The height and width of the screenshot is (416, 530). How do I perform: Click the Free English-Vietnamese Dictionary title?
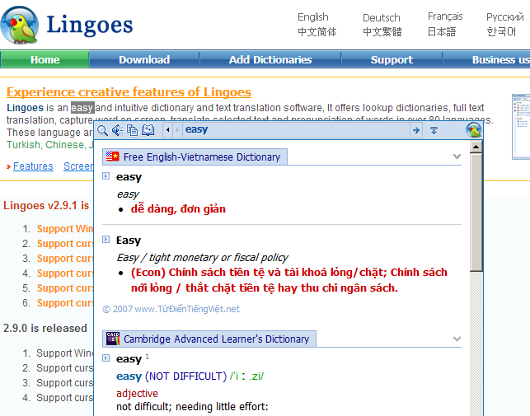tap(202, 157)
